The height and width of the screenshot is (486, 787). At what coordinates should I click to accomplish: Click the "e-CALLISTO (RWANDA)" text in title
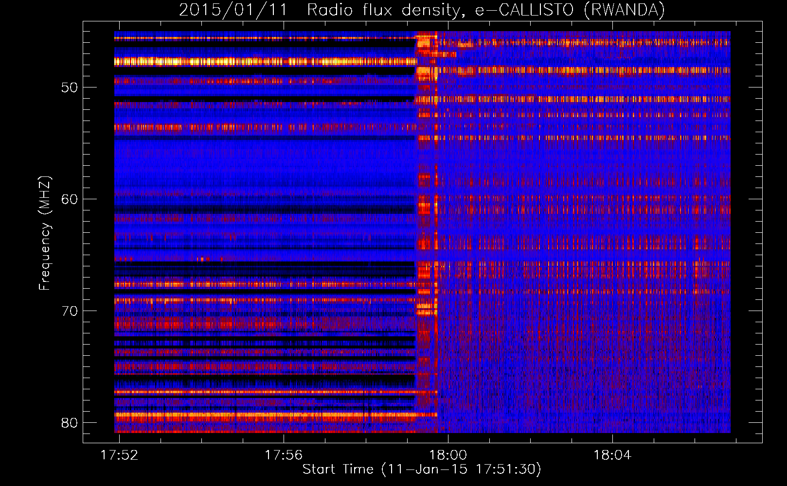(570, 10)
